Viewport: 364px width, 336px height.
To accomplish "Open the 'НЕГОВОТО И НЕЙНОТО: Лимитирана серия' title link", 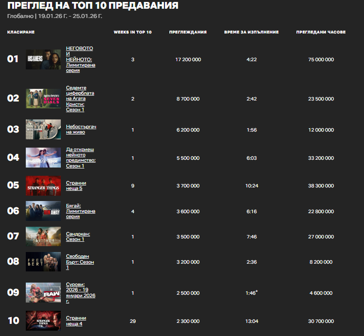I will point(80,59).
